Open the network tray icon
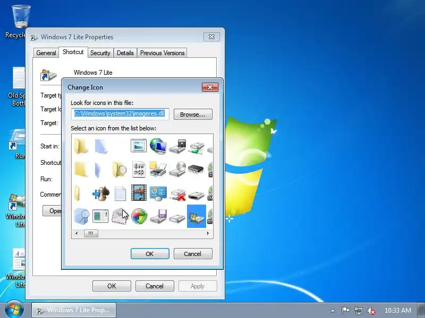Screen dimensions: 425x318 [x=358, y=311]
